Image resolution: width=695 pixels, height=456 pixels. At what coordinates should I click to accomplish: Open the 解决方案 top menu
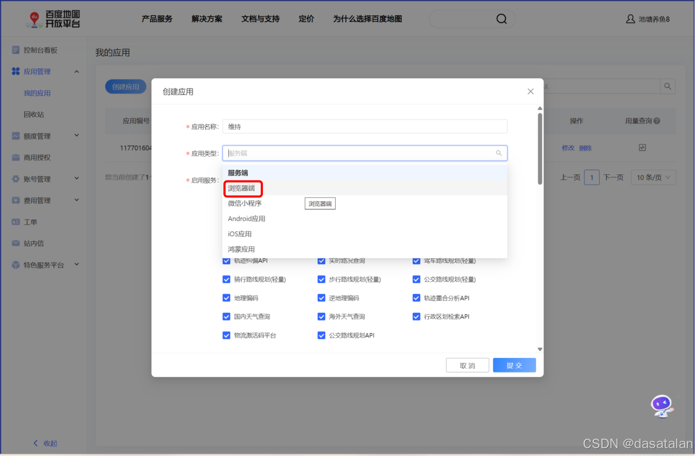(x=207, y=19)
